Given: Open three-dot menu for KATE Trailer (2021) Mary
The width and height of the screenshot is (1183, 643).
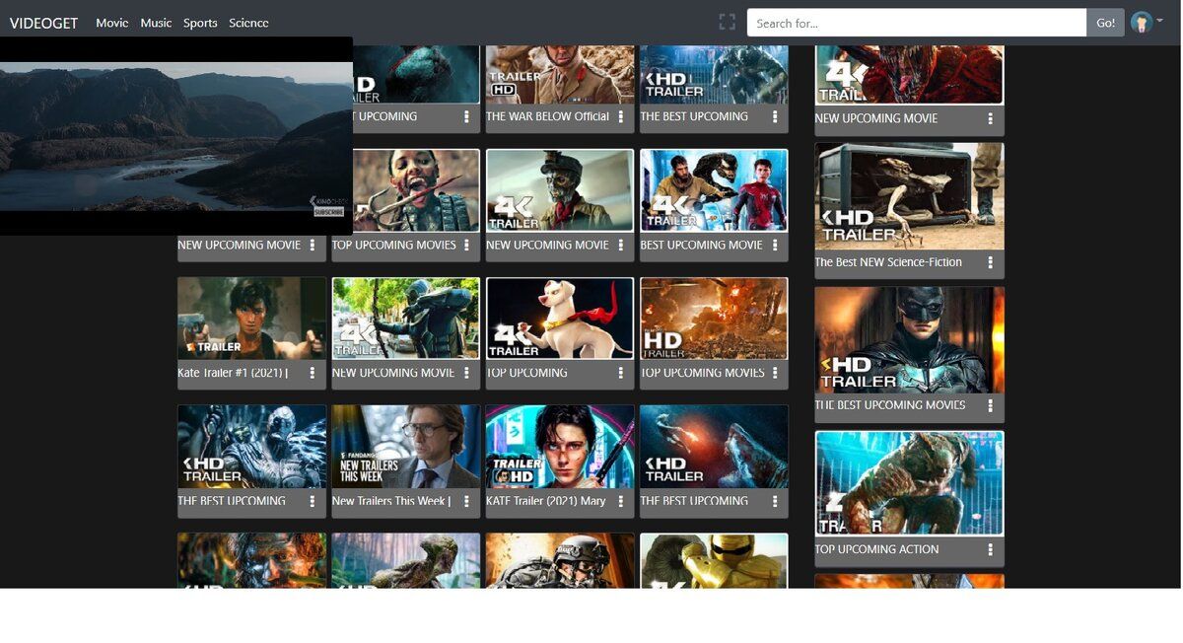Looking at the screenshot, I should point(621,501).
